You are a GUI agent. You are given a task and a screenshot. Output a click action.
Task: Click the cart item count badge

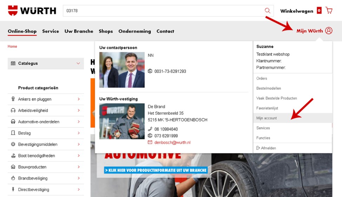point(319,10)
